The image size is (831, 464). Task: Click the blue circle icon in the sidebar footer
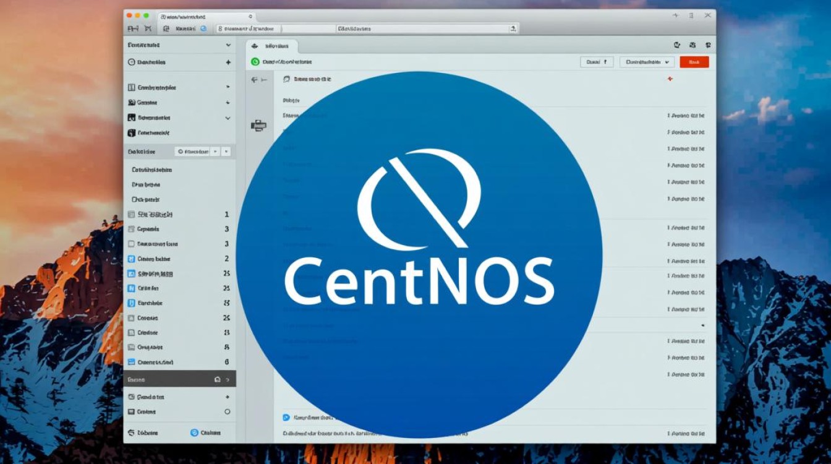(194, 433)
